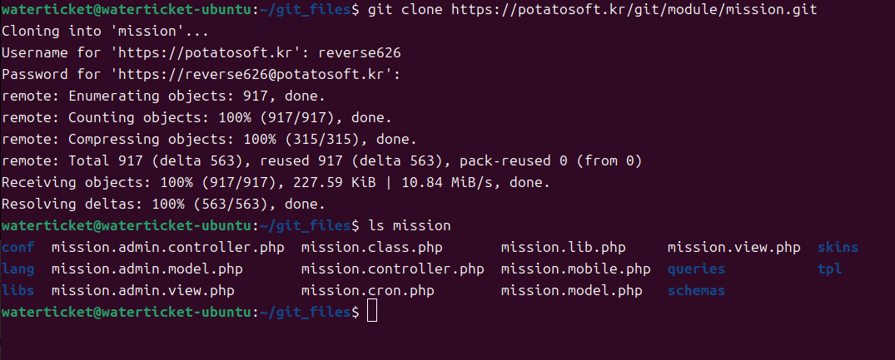The height and width of the screenshot is (360, 895).
Task: Click the conf directory name
Action: [x=17, y=248]
